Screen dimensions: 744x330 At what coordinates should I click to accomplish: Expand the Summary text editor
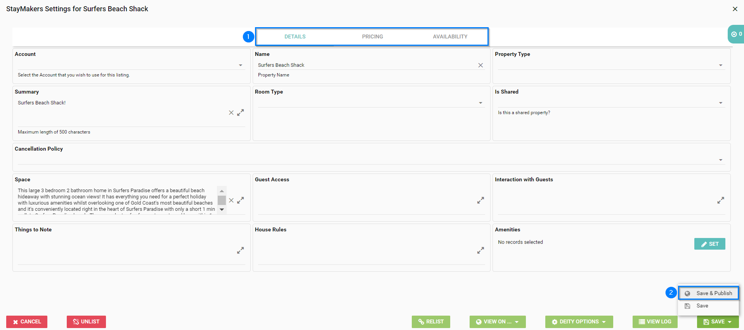click(x=241, y=113)
